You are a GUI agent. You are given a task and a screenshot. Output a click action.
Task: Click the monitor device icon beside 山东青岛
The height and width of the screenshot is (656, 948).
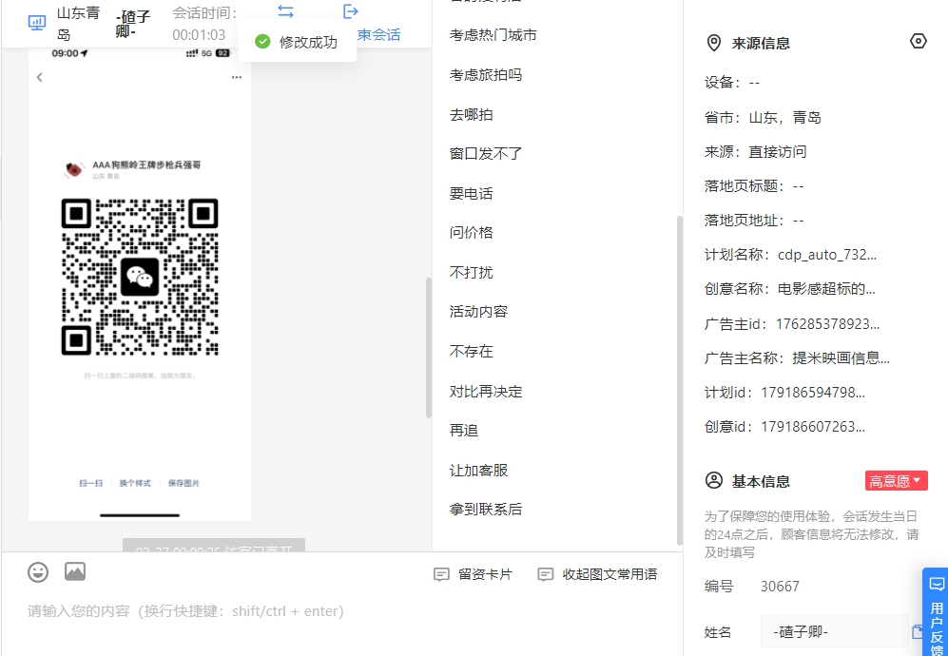(37, 23)
